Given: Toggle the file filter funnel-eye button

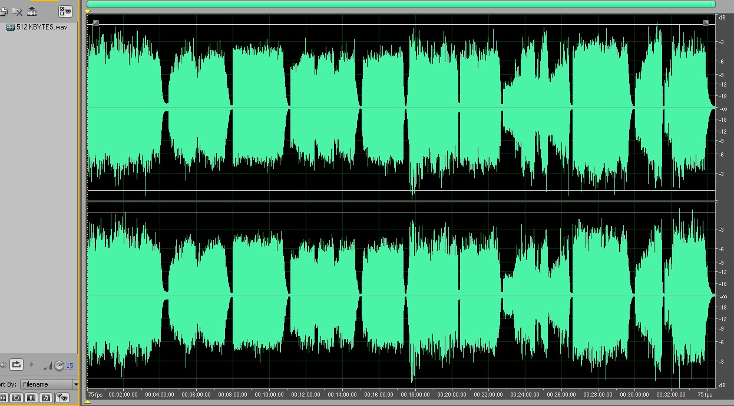Looking at the screenshot, I should click(x=62, y=398).
